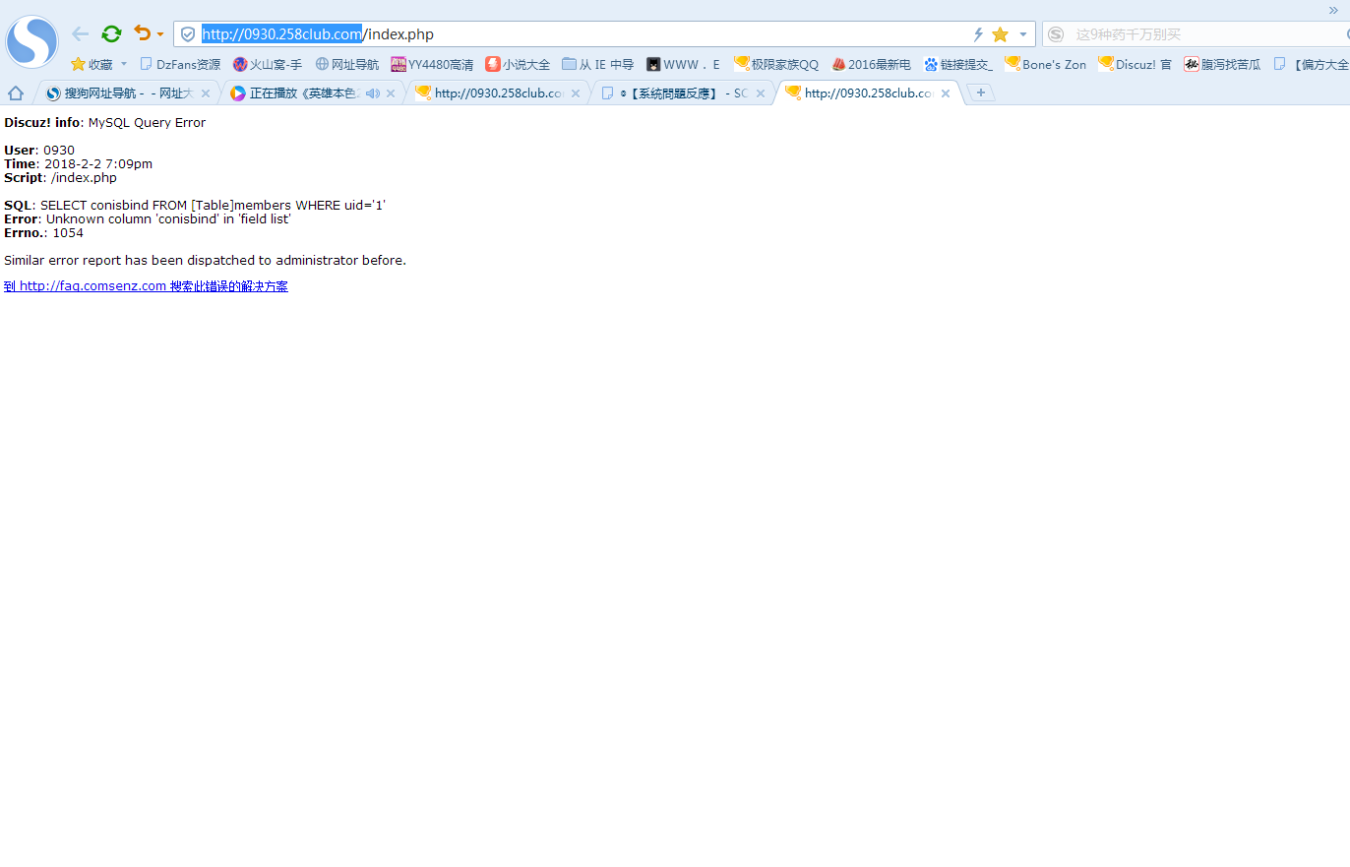Click the 'Time: 2018-2-2 7:09pm' line
Screen dimensions: 1350x867
(x=79, y=164)
